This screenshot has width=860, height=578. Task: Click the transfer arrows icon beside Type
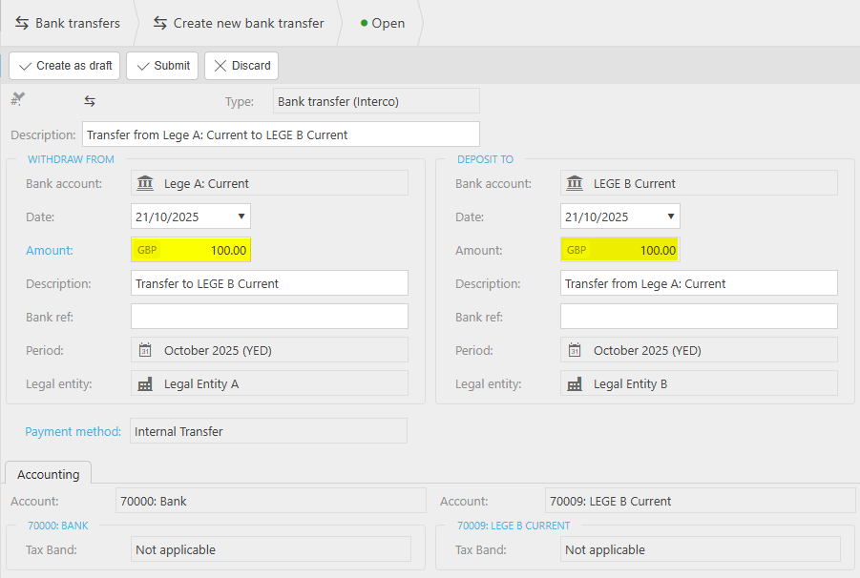tap(90, 101)
